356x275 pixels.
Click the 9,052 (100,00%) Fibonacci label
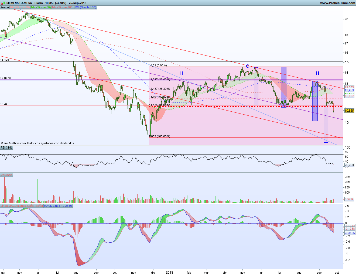(x=159, y=136)
